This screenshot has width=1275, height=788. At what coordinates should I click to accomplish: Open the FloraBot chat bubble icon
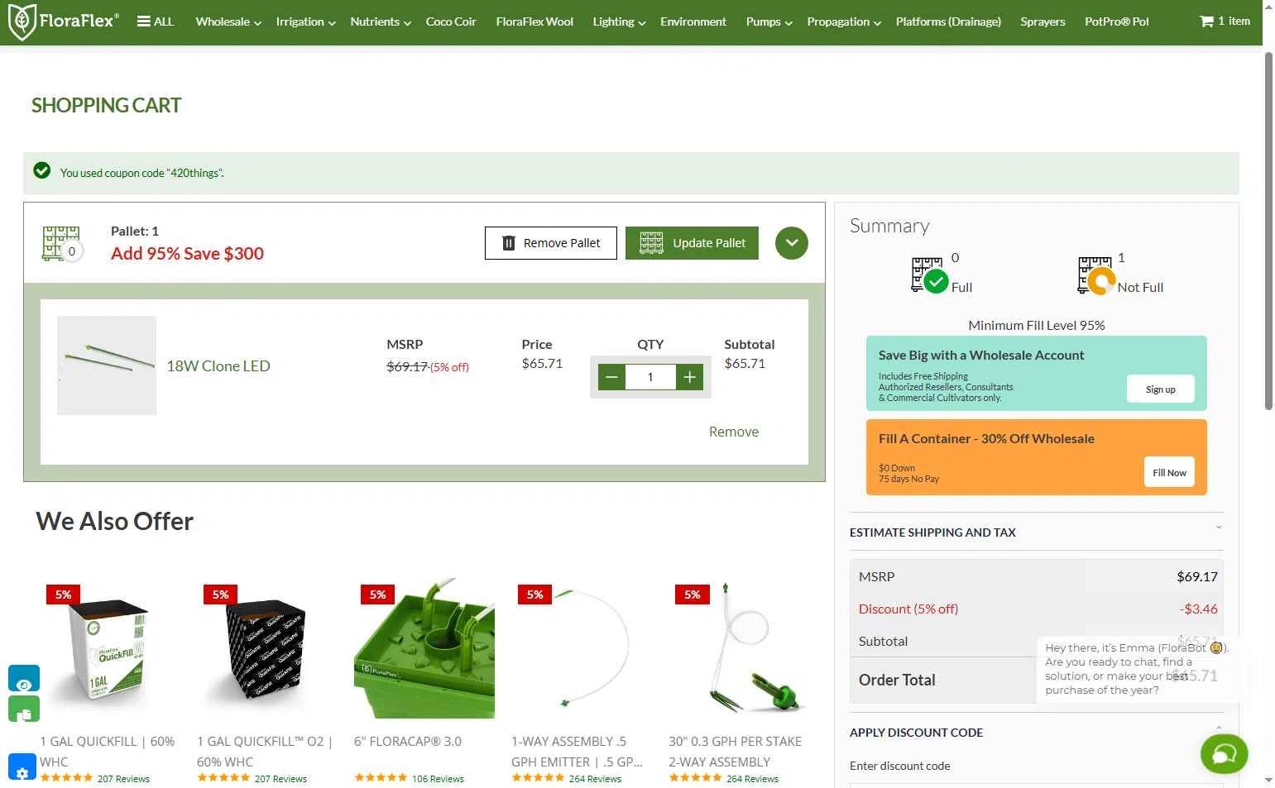[x=1224, y=753]
